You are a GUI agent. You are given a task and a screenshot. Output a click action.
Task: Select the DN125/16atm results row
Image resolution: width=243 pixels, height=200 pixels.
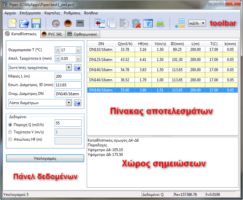[163, 60]
